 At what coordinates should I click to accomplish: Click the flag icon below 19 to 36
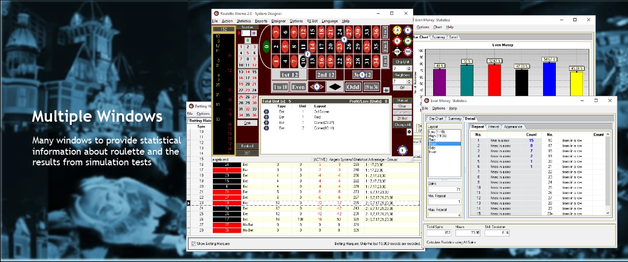point(386,90)
